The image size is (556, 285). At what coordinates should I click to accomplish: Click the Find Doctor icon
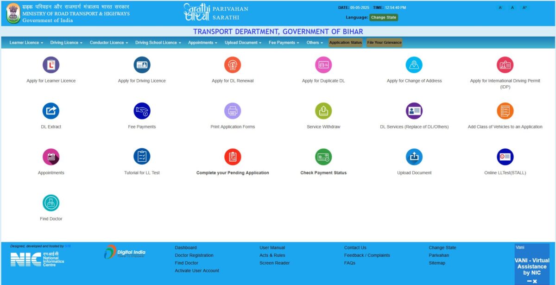pos(51,203)
